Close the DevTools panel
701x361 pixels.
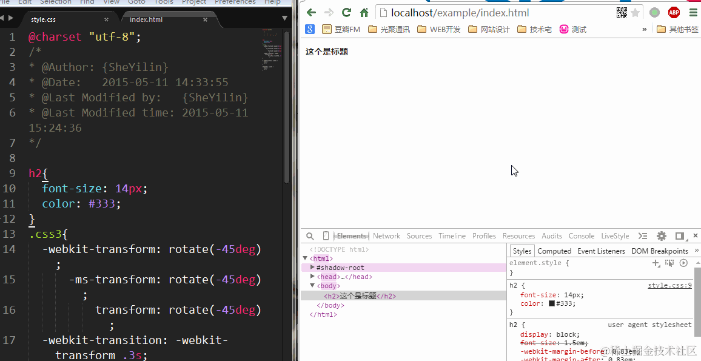696,235
